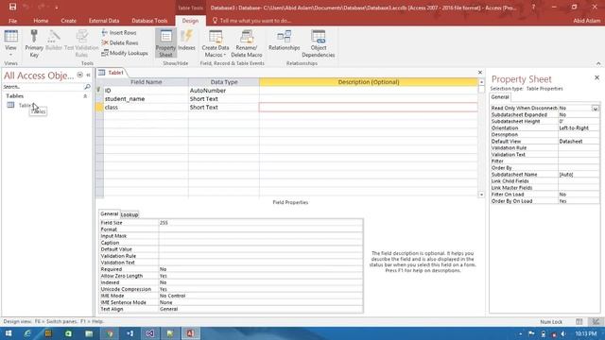This screenshot has width=605, height=340.
Task: Close the Property Sheet pane
Action: 596,77
